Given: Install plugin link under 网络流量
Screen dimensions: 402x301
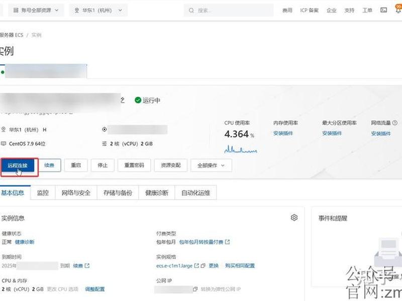Looking at the screenshot, I should pyautogui.click(x=381, y=133).
